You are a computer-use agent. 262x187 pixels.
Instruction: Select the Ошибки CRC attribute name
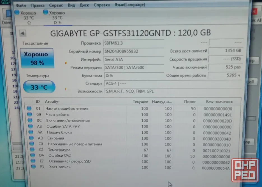[60, 155]
